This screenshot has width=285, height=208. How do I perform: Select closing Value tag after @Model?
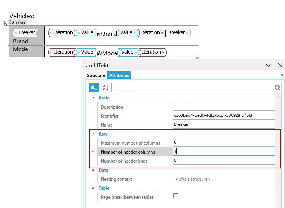point(129,52)
